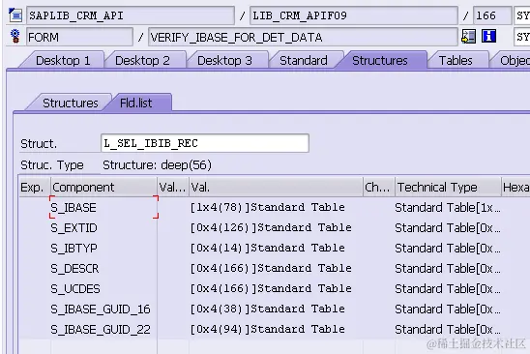
Task: Click the gear icon next to FORM field
Action: pyautogui.click(x=15, y=36)
